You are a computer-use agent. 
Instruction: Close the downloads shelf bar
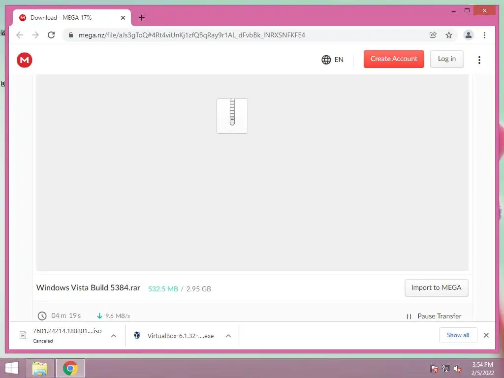486,335
